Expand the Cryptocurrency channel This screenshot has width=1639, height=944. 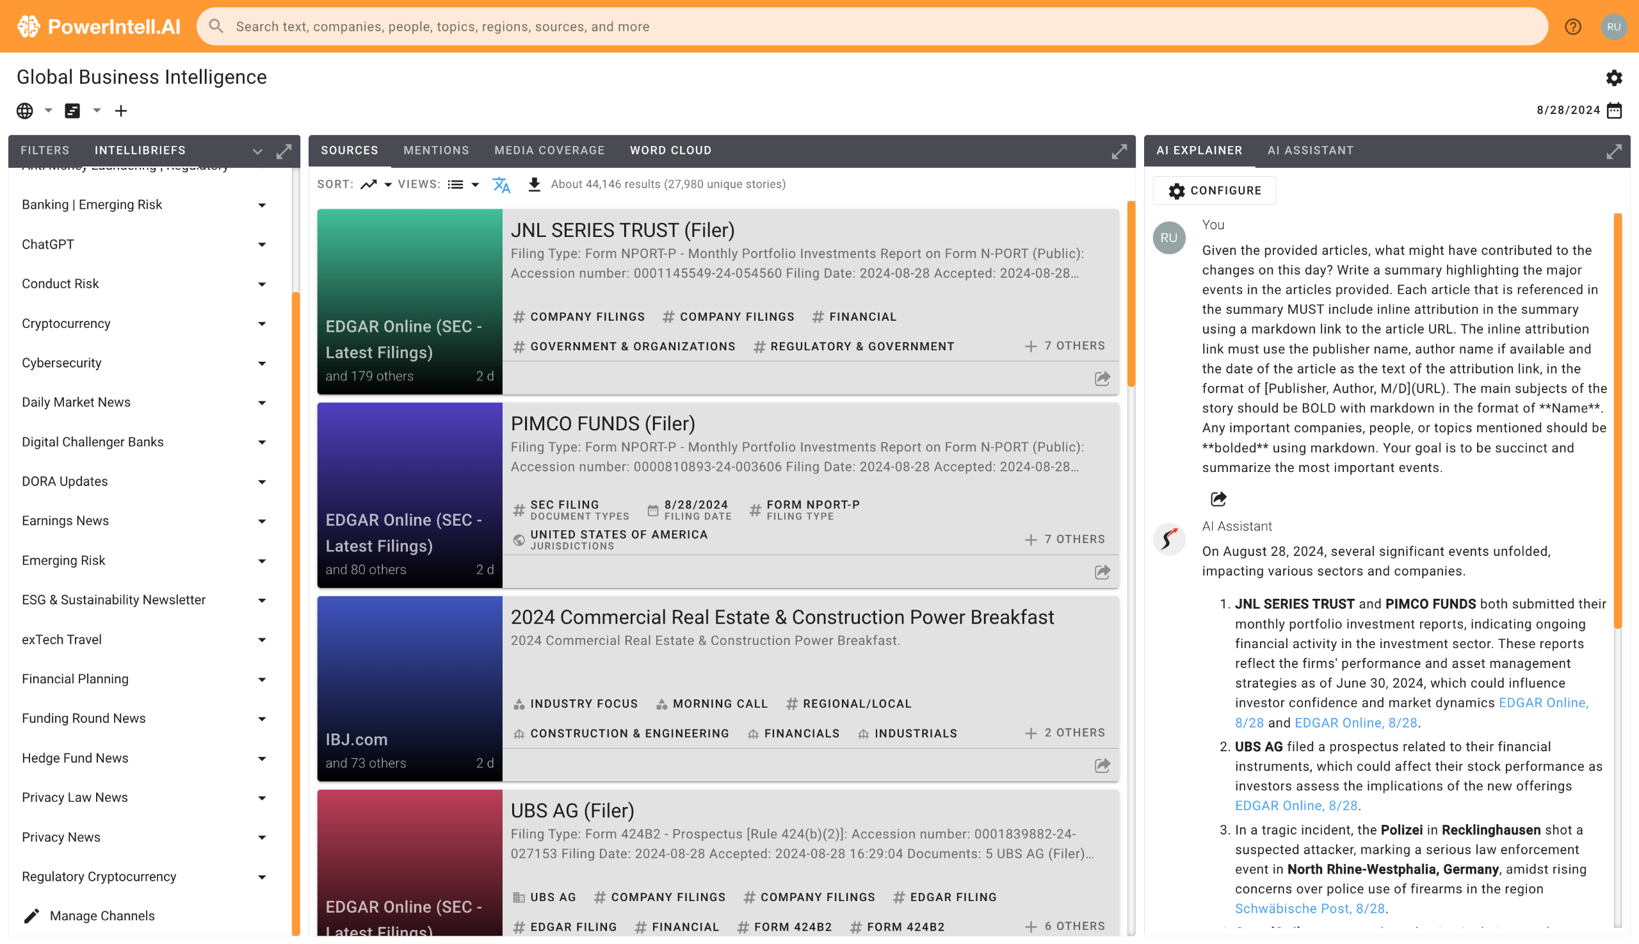(262, 323)
